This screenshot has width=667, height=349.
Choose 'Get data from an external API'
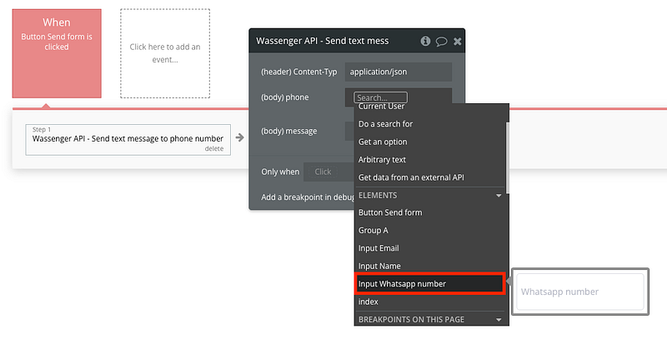[x=410, y=177]
